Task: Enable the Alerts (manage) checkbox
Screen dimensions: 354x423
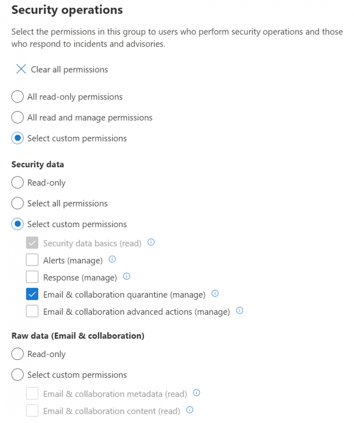Action: pos(32,259)
